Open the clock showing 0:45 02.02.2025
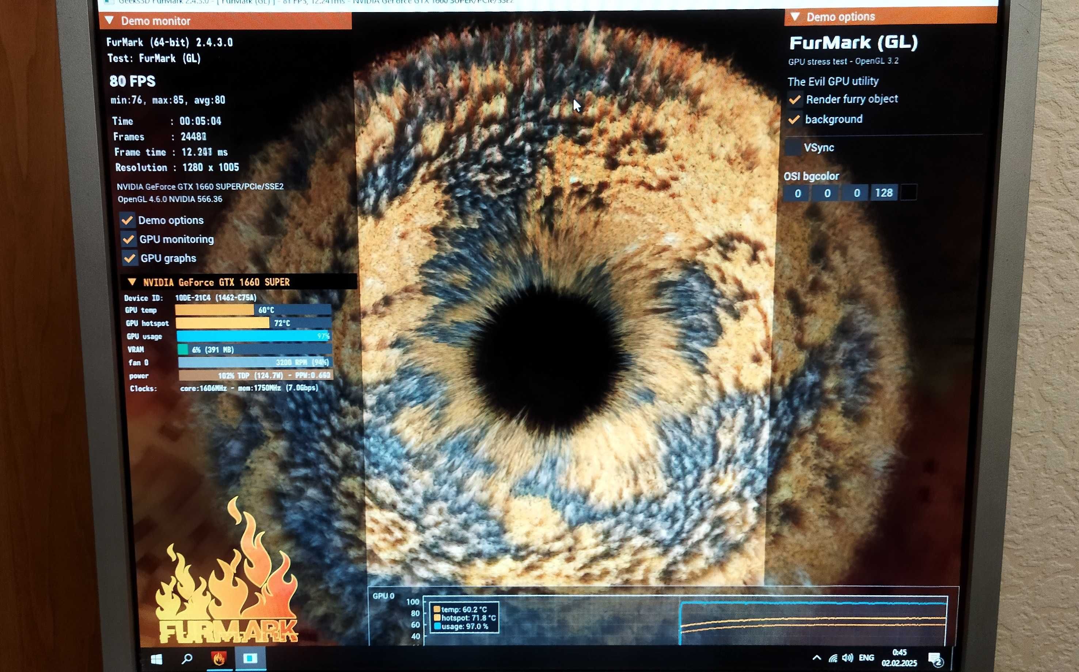This screenshot has height=672, width=1079. [900, 658]
